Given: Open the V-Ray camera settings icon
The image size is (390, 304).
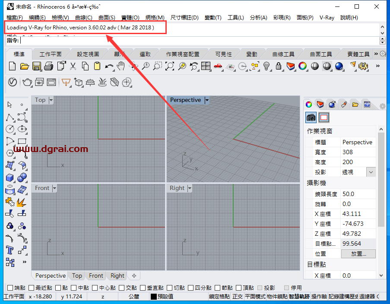Looking at the screenshot, I should coord(311,117).
